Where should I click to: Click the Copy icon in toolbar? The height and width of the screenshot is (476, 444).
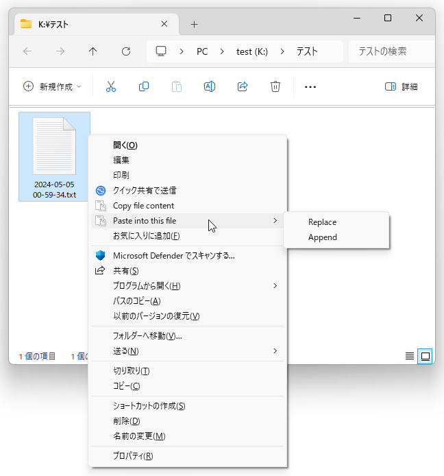144,86
